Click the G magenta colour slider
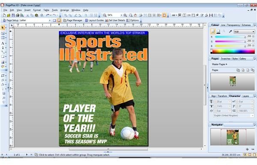The height and width of the screenshot is (165, 257). coord(230,41)
